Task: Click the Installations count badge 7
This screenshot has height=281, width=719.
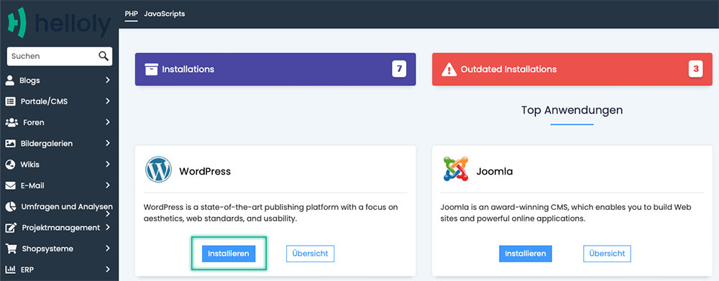Action: point(399,69)
